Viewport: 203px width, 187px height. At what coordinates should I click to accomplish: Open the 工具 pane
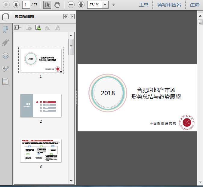(143, 5)
